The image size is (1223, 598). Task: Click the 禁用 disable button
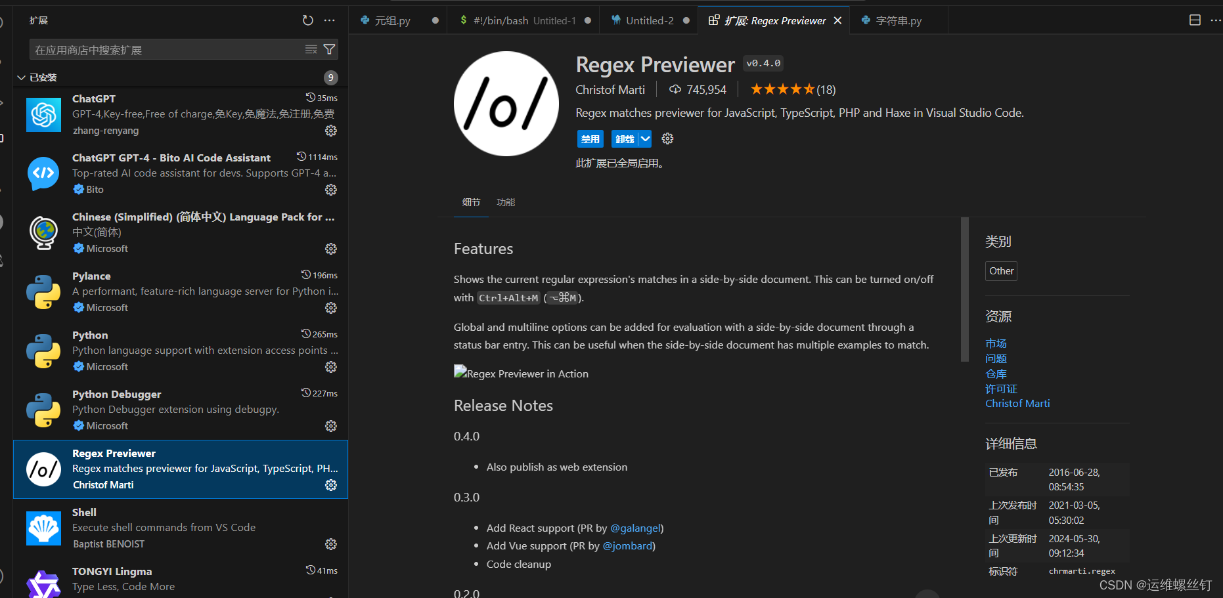[590, 139]
